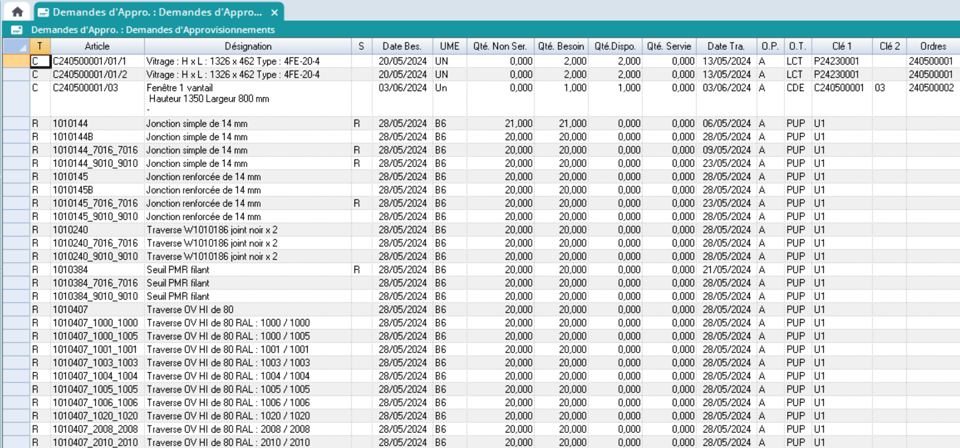This screenshot has height=448, width=960.
Task: Click the panel icon beside the Demandes d'Approvisionnements title
Action: tap(17, 30)
